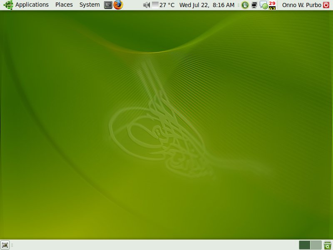Screen dimensions: 333x250
Task: Open the Applications menu
Action: (32, 5)
